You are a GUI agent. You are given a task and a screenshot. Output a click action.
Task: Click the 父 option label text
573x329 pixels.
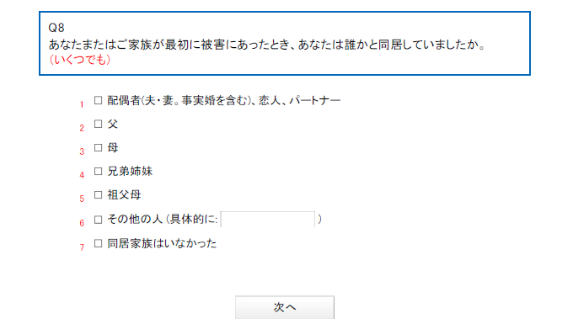tap(113, 124)
